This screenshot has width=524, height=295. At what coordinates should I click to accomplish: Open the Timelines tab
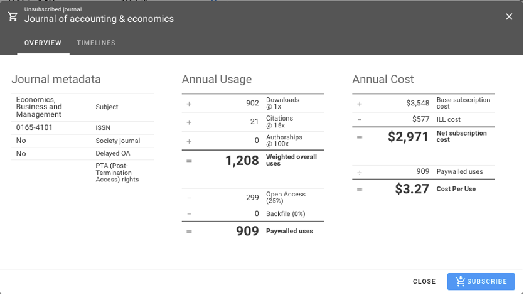96,43
